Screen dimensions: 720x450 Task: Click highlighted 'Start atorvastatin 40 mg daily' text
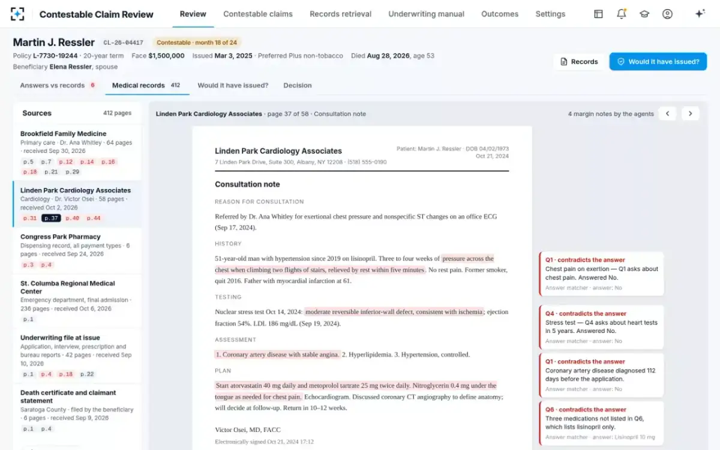coord(356,391)
